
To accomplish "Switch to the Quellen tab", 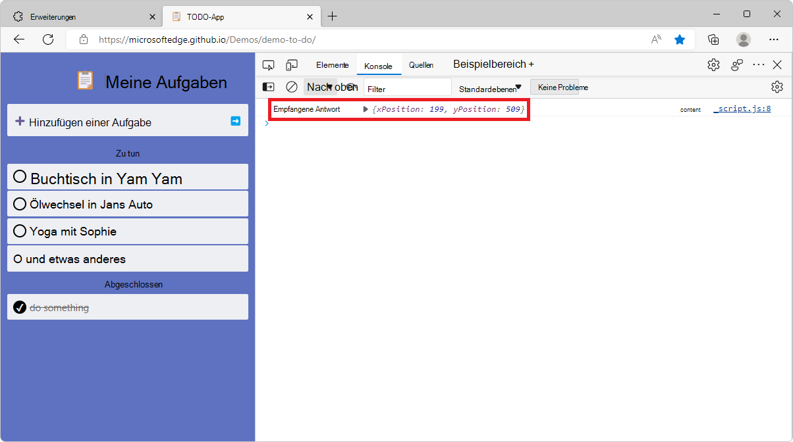I will pyautogui.click(x=421, y=64).
